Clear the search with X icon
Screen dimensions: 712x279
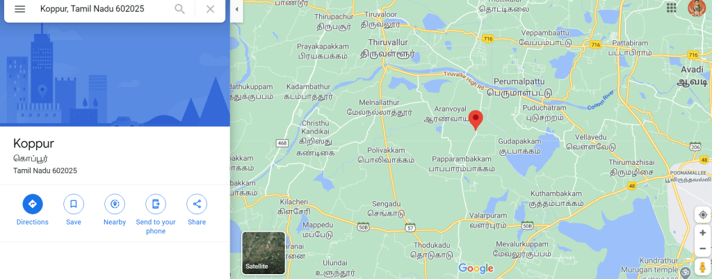(x=210, y=9)
